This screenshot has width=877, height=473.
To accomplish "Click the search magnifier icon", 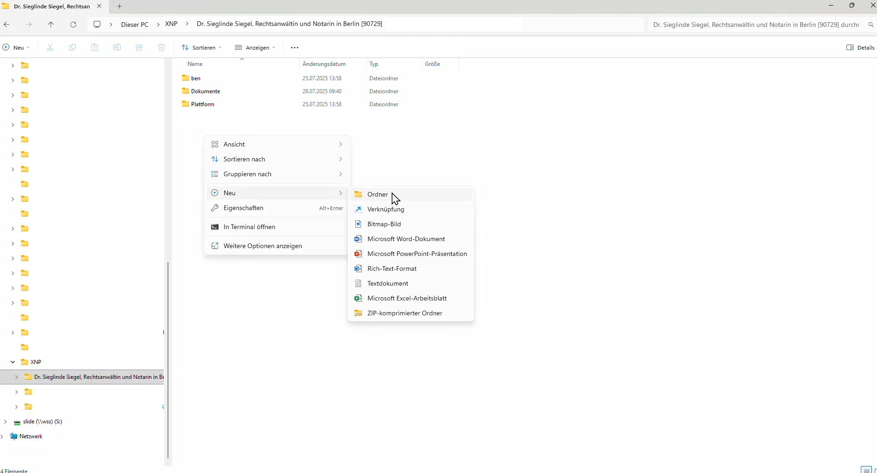I will tap(871, 25).
